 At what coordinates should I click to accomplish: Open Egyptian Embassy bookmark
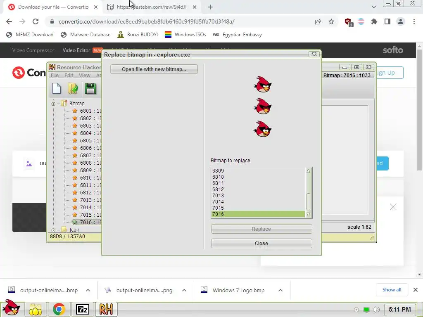[x=238, y=35]
